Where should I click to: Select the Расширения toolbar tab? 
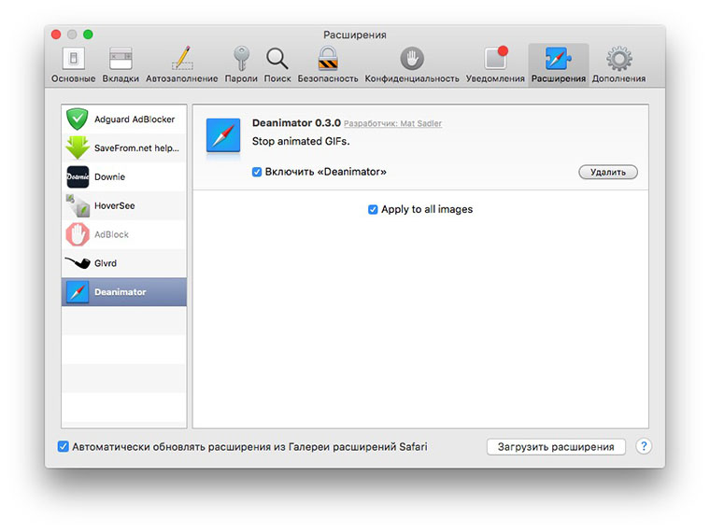pyautogui.click(x=559, y=64)
